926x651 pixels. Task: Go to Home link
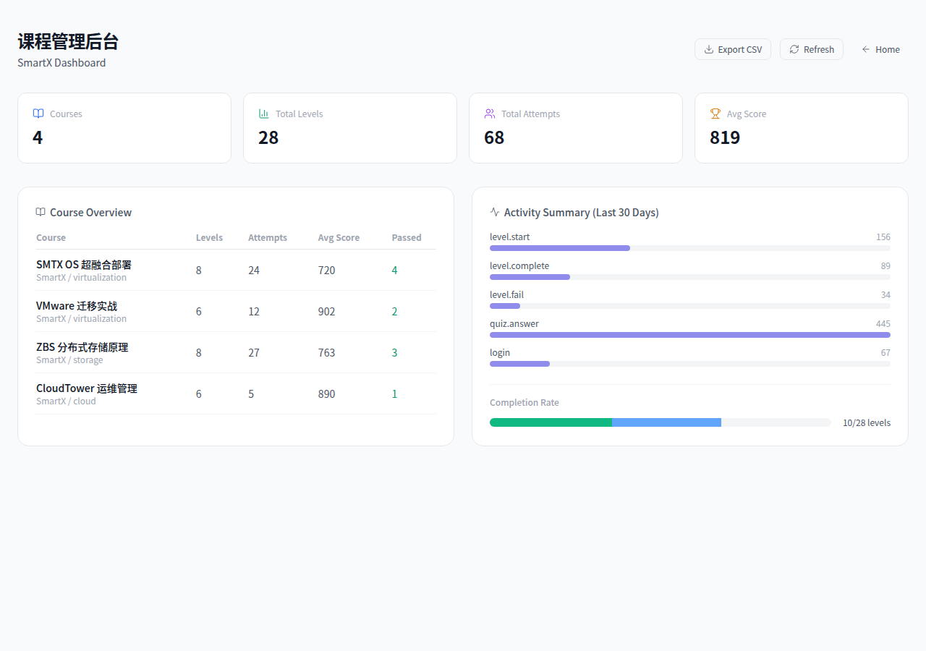(887, 50)
